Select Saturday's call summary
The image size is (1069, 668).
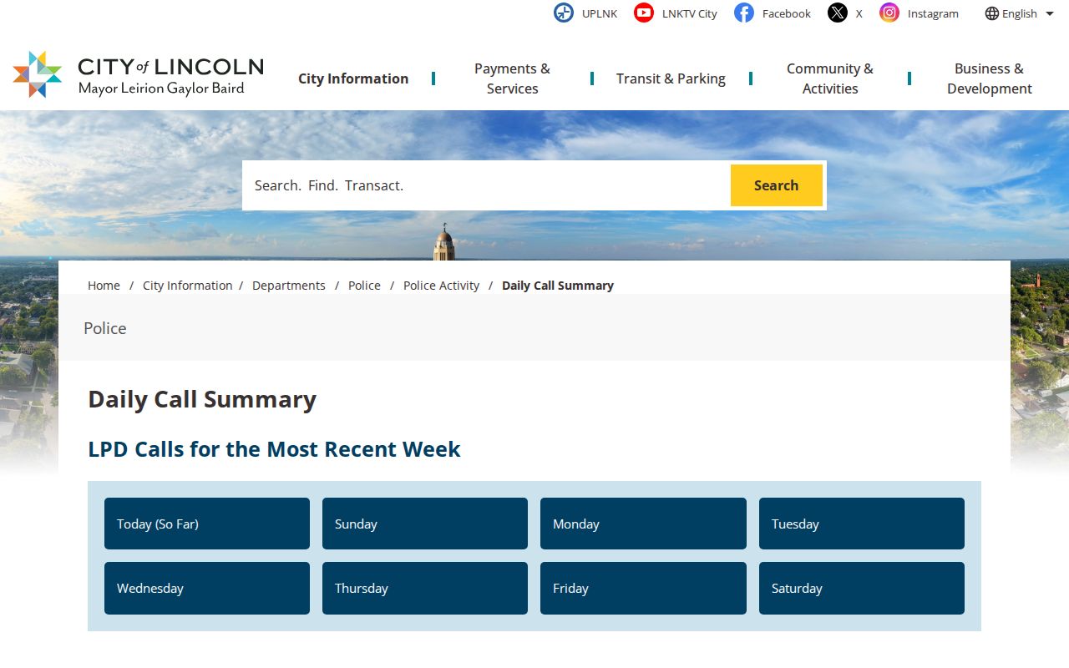tap(862, 588)
